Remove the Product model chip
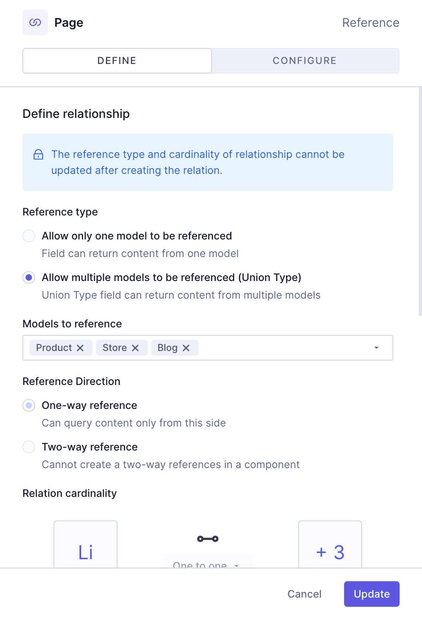 [81, 348]
